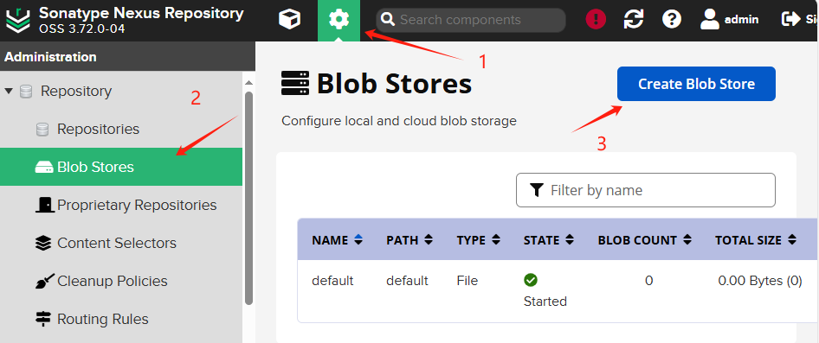The image size is (819, 343).
Task: Click the Repositories item icon
Action: [x=42, y=130]
